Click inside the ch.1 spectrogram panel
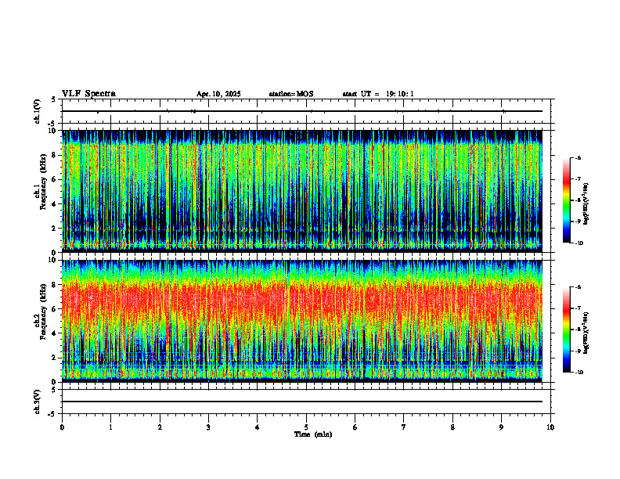 tap(302, 191)
